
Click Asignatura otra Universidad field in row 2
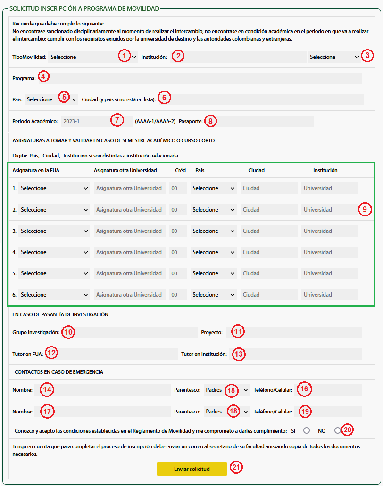130,210
